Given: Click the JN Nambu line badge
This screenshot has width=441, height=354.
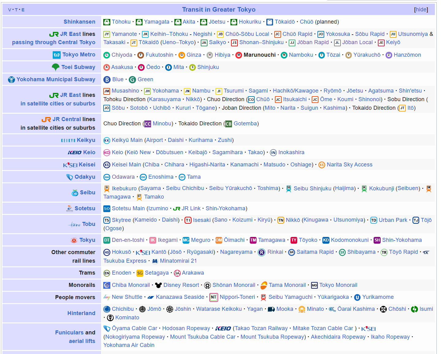Looking at the screenshot, I should (187, 91).
